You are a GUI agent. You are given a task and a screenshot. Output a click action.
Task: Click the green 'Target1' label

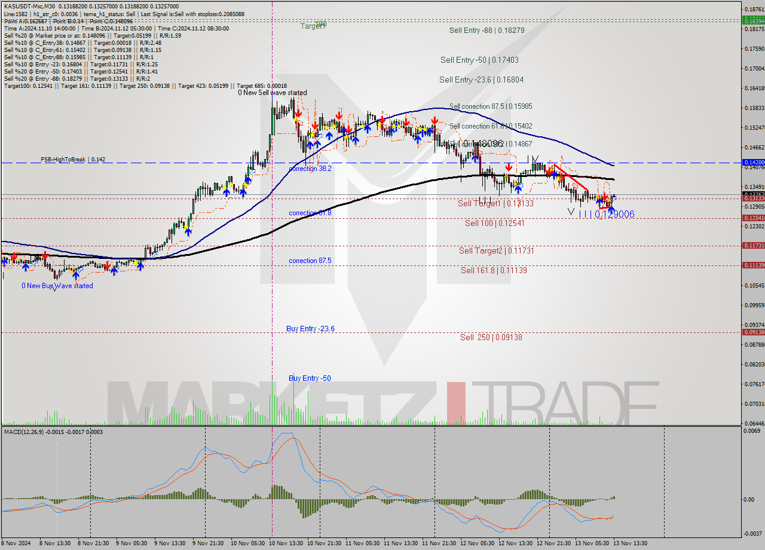313,26
